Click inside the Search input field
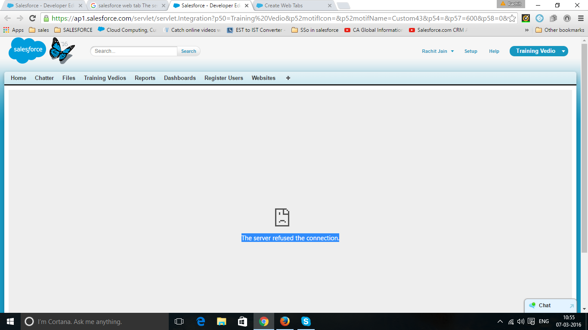Screen dimensions: 588x330 point(133,51)
